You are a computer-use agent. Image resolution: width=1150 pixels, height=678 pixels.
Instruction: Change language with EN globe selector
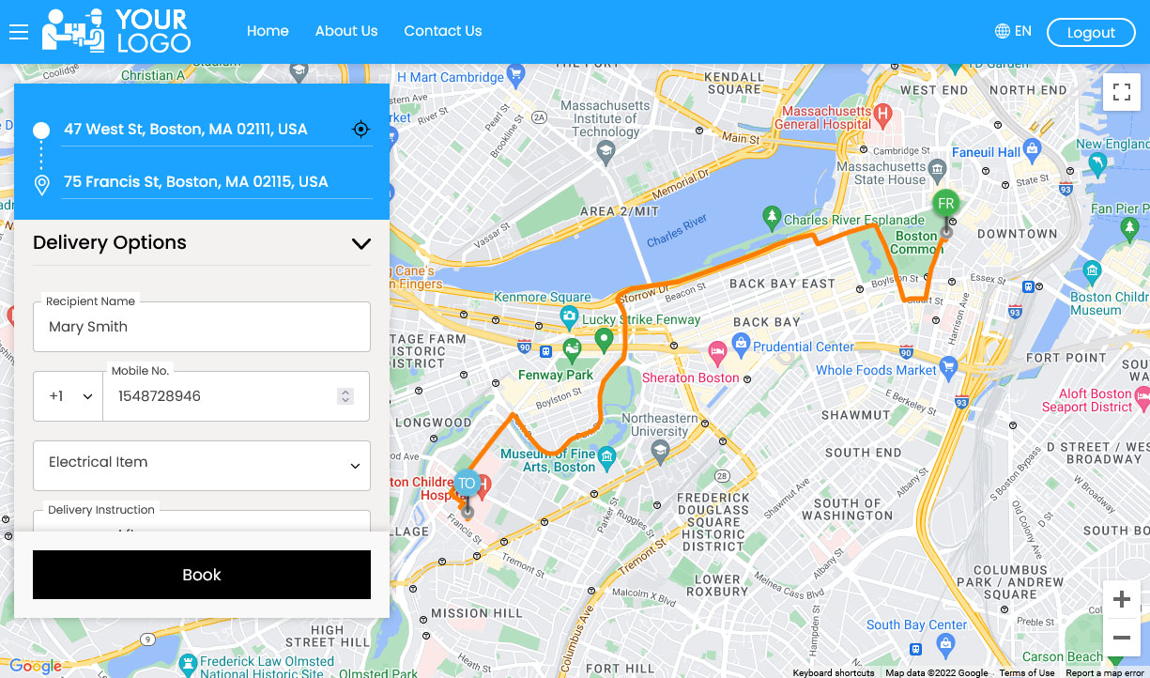point(1013,31)
